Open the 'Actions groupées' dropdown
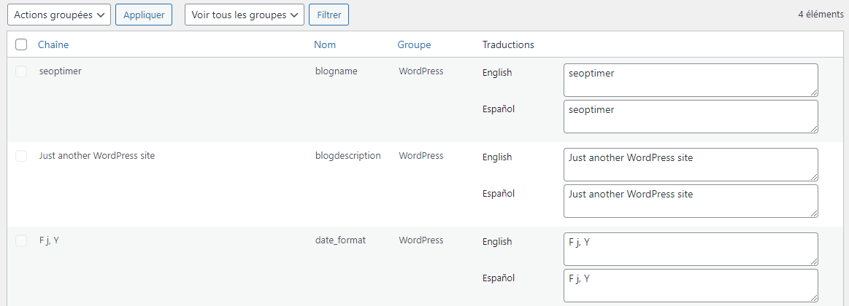The width and height of the screenshot is (849, 306). (59, 15)
